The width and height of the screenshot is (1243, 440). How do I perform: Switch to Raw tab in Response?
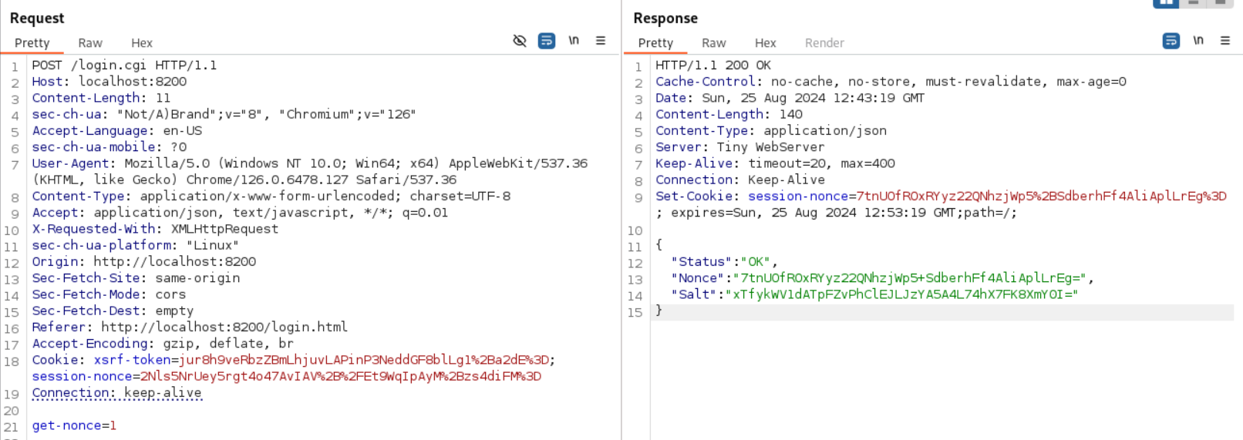714,43
